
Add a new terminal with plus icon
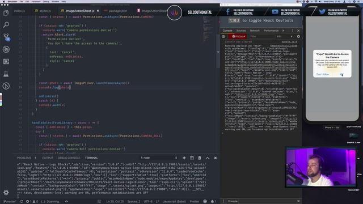[x=184, y=158]
